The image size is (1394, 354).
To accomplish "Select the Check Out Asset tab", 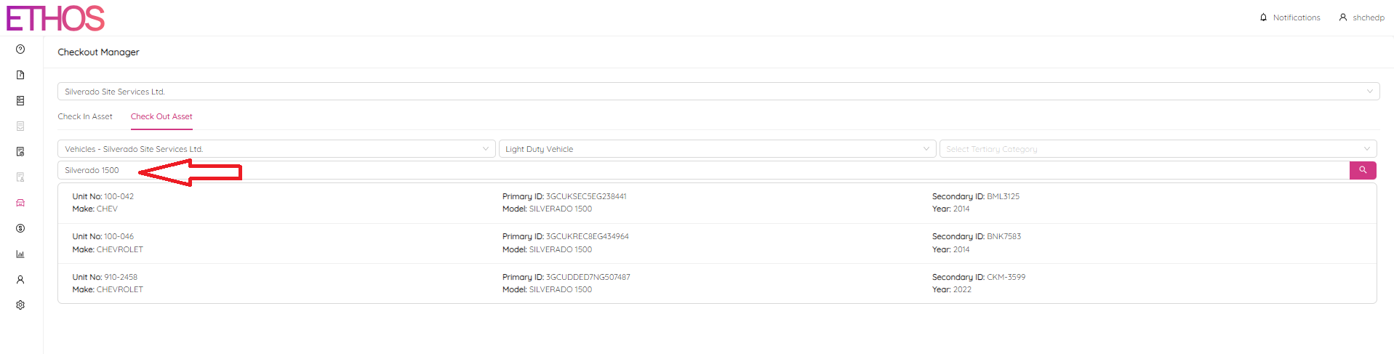I will click(161, 116).
